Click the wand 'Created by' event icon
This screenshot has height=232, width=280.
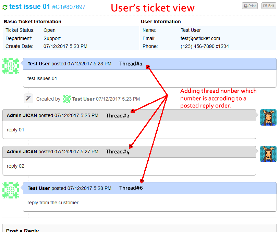point(28,99)
